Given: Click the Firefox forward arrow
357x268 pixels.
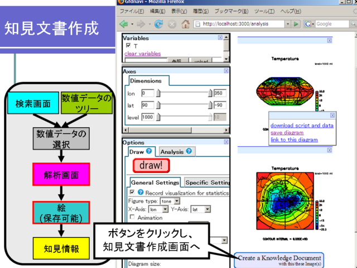Looking at the screenshot, I should click(141, 24).
